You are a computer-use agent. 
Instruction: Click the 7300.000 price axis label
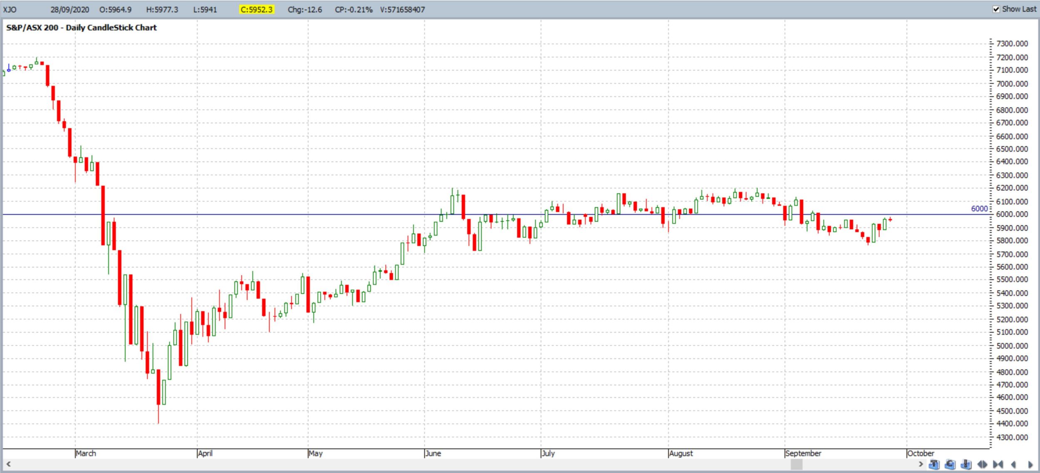point(1012,44)
